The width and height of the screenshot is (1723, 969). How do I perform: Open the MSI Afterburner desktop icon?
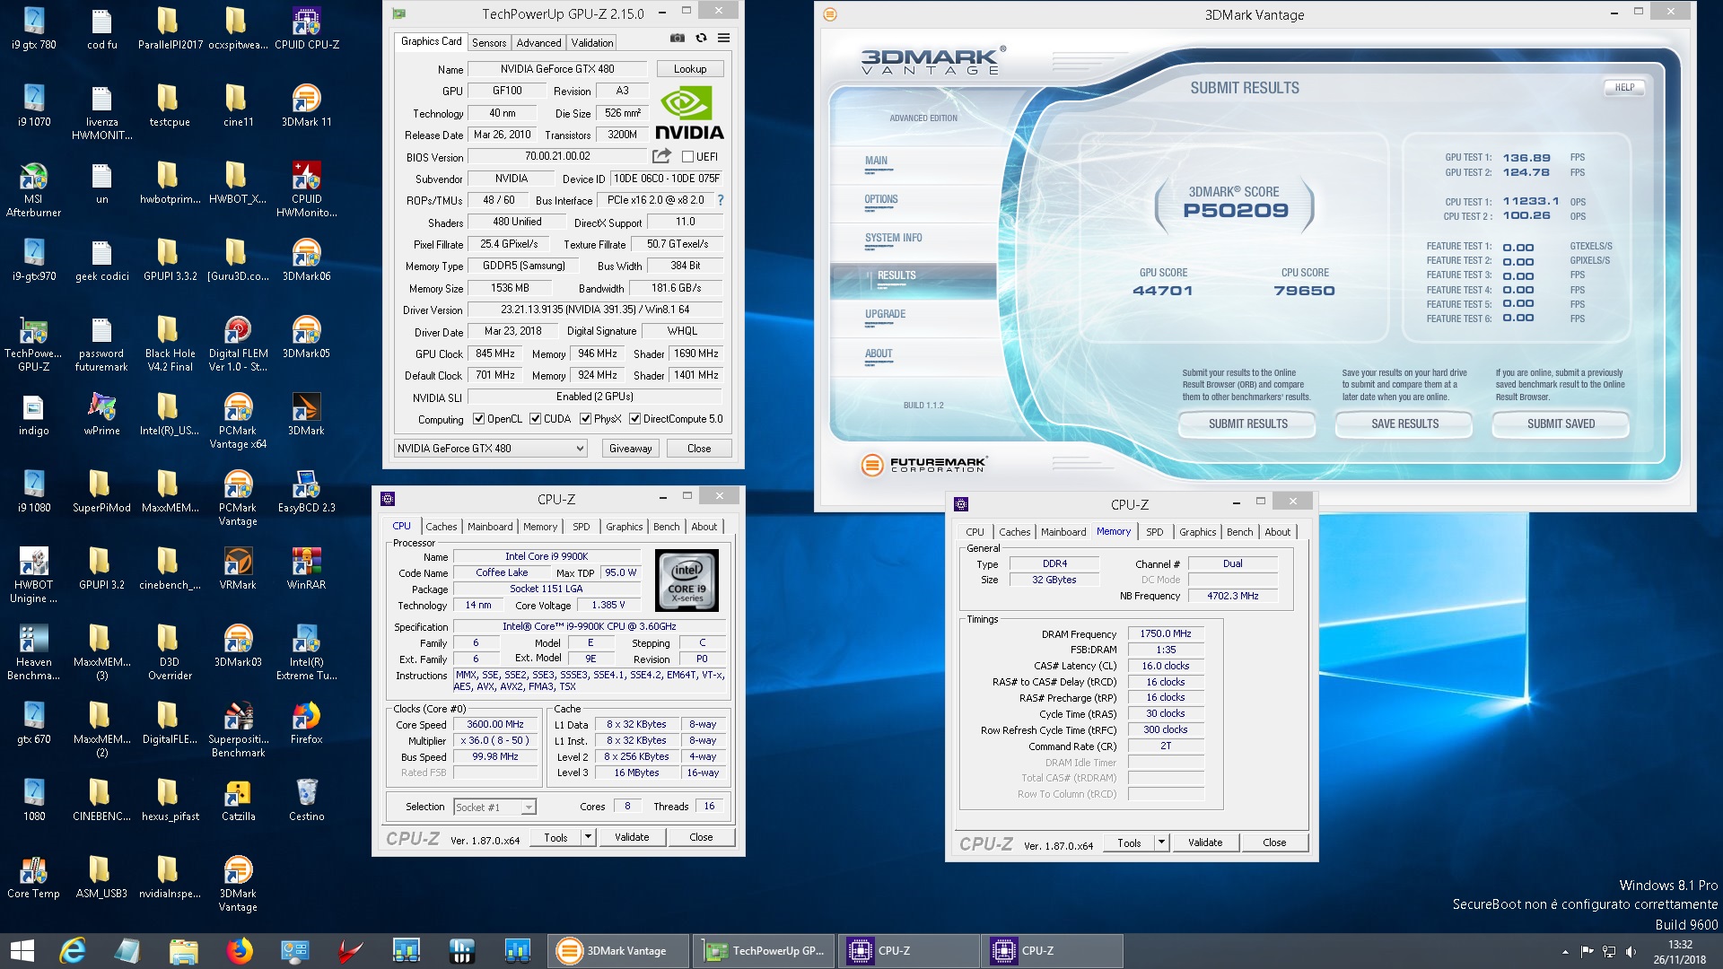point(33,189)
